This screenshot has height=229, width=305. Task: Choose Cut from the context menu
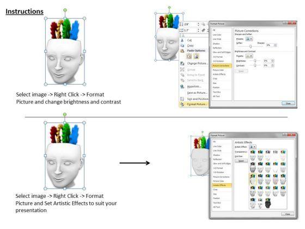[190, 40]
